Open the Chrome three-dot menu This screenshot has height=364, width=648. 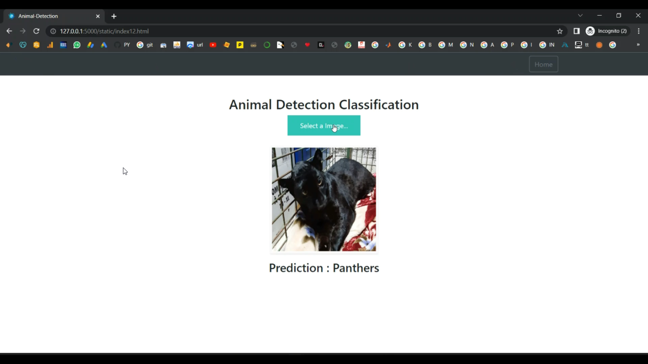638,31
